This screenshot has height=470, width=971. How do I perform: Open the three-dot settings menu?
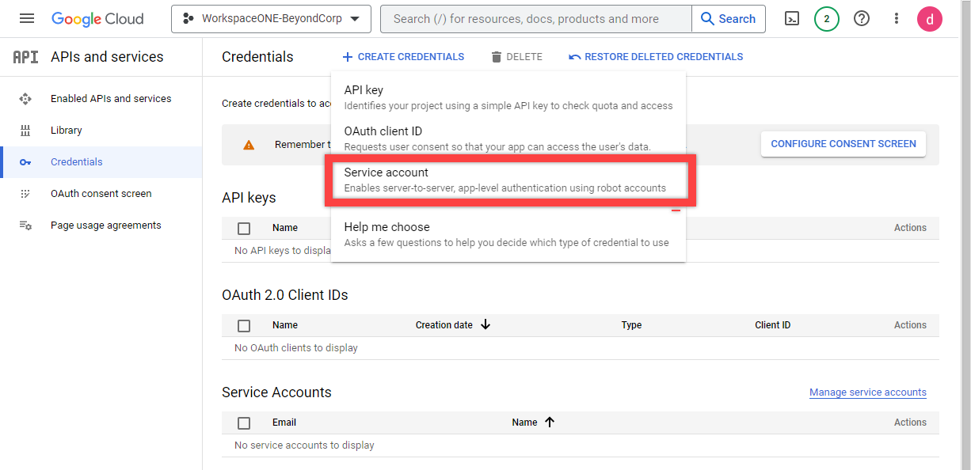click(x=897, y=19)
